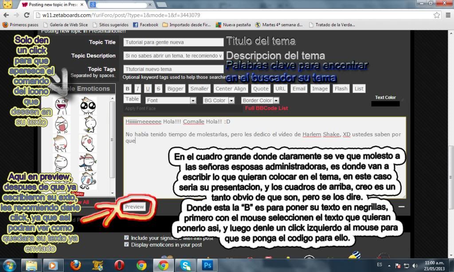Screen dimensions: 454x272
Task: Click the Preview button
Action: [135, 206]
